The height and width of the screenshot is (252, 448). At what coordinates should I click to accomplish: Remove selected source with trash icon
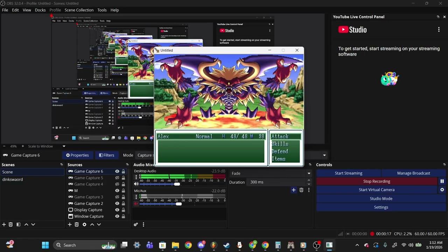[x=77, y=224]
